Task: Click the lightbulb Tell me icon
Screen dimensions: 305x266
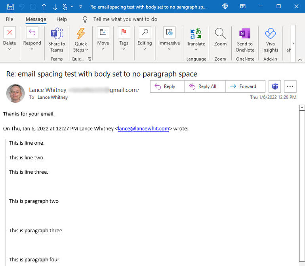Action: (85, 19)
